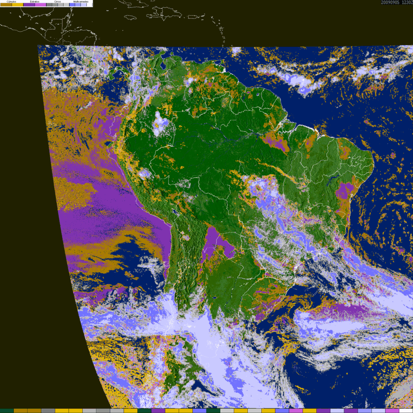Select the dark gold Cúmulos swatch
This screenshot has height=413, width=413.
(x=6, y=5)
